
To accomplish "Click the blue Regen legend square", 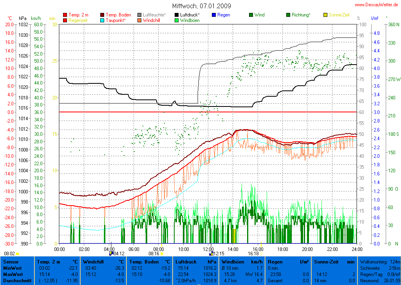I will point(213,15).
